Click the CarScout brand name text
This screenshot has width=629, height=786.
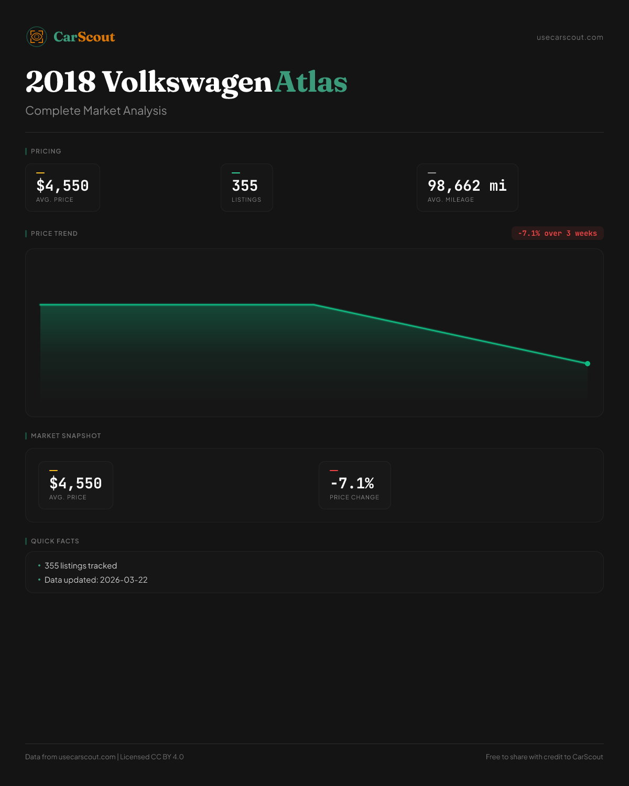point(84,37)
